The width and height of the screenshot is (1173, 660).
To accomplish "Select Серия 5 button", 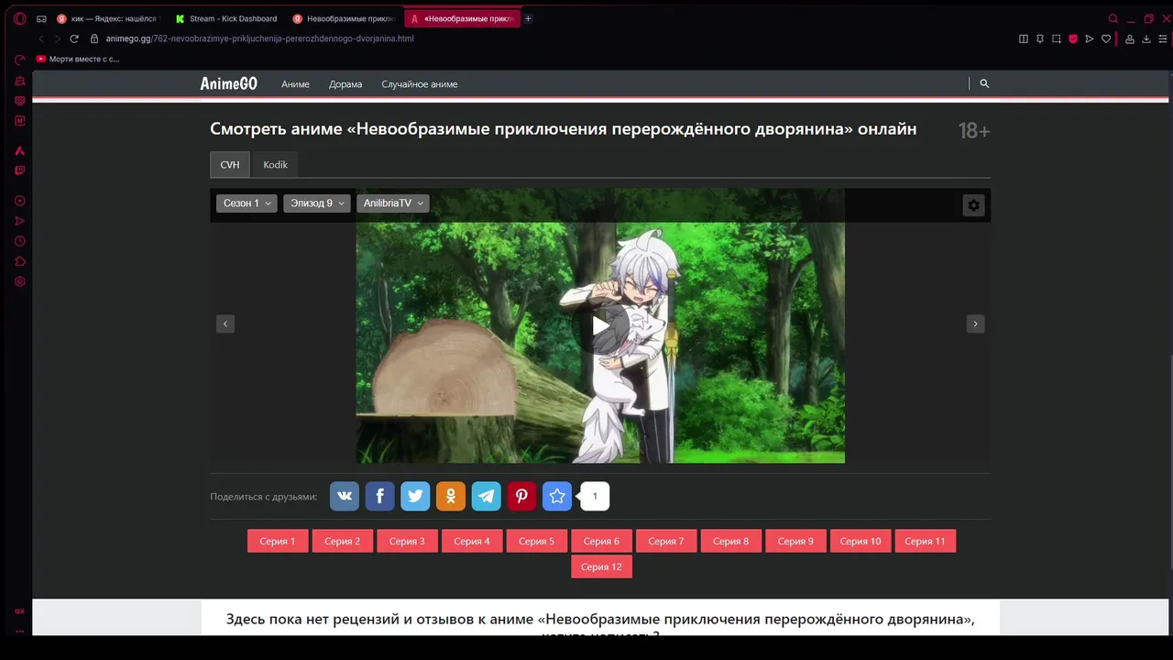I will tap(537, 541).
